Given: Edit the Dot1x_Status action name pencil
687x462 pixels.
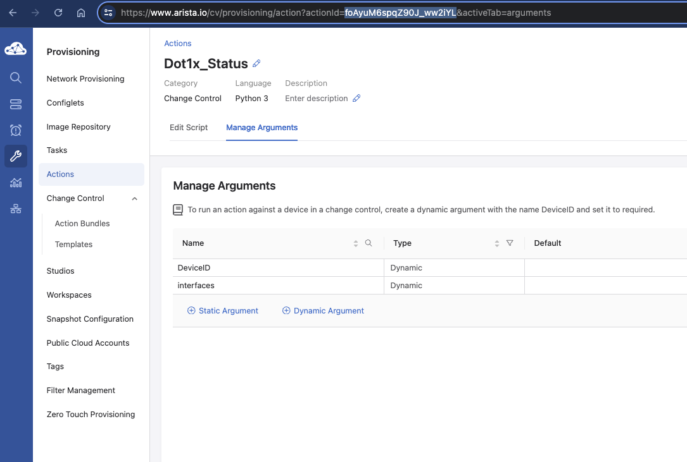Looking at the screenshot, I should coord(256,63).
